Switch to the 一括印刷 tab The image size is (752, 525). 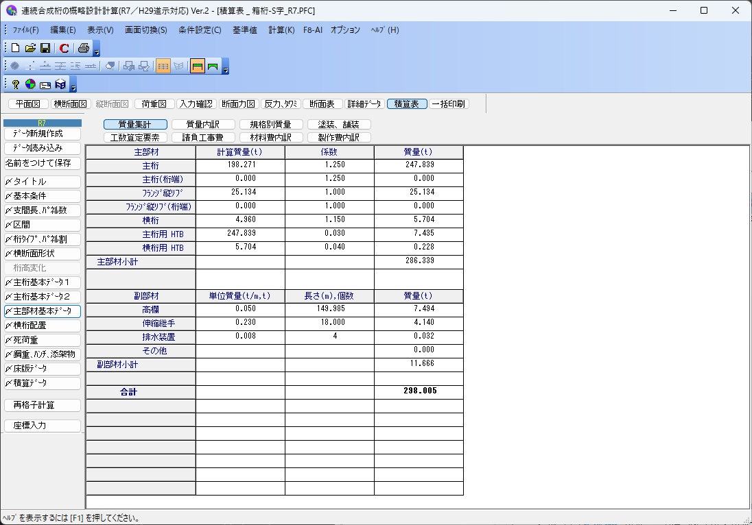pyautogui.click(x=449, y=104)
